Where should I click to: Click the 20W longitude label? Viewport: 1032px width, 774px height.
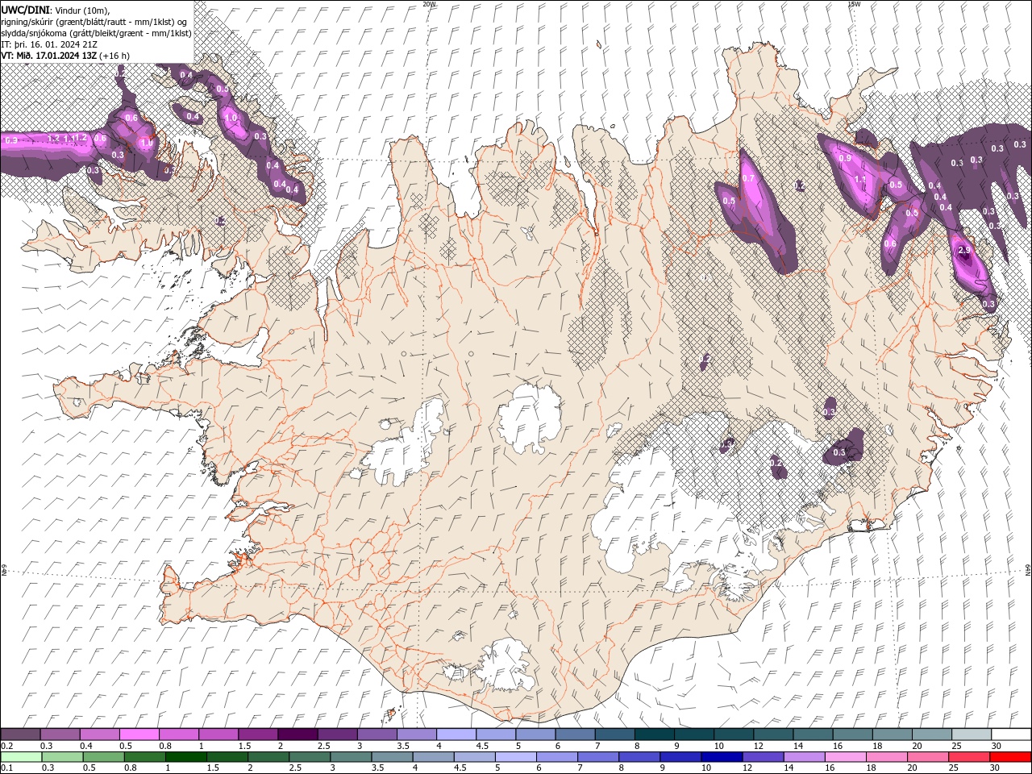pyautogui.click(x=429, y=4)
